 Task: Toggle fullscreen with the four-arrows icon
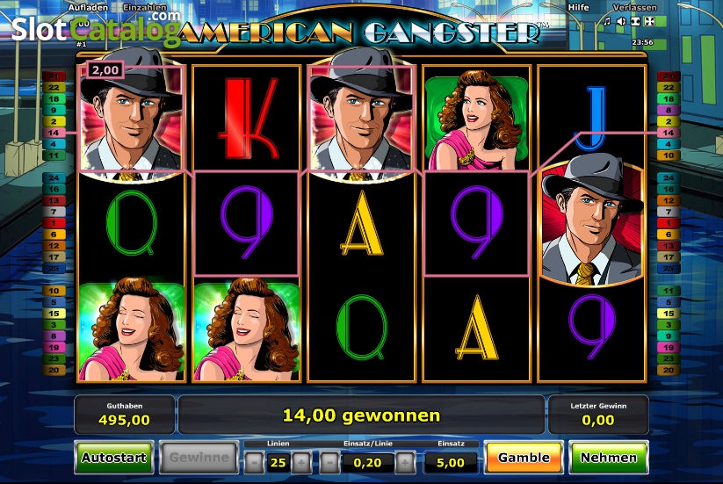click(650, 21)
